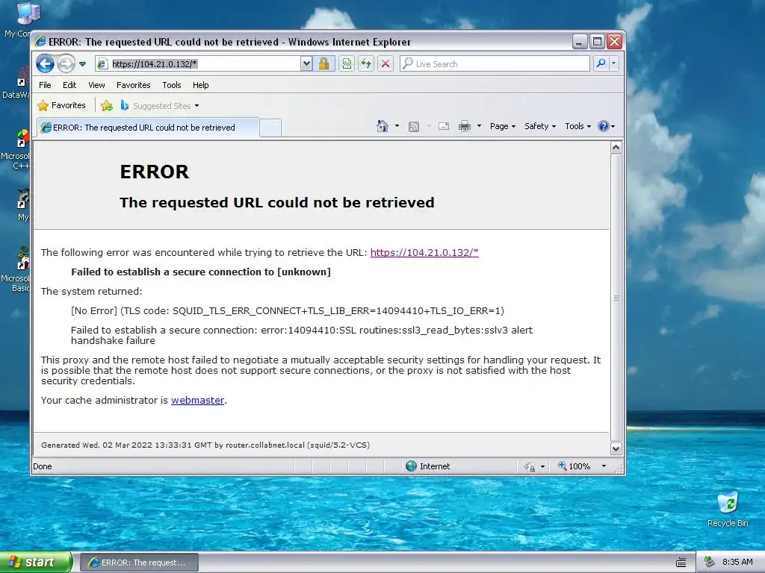765x573 pixels.
Task: Open the Safety command menu
Action: pyautogui.click(x=540, y=126)
